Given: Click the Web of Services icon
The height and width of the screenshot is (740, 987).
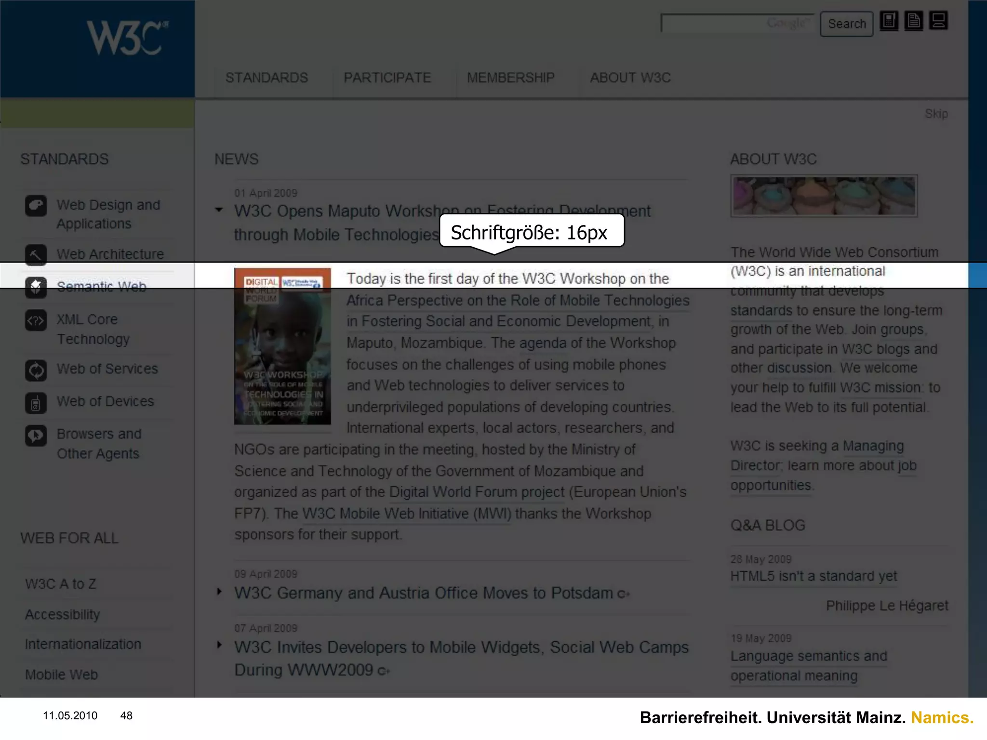Looking at the screenshot, I should 36,370.
